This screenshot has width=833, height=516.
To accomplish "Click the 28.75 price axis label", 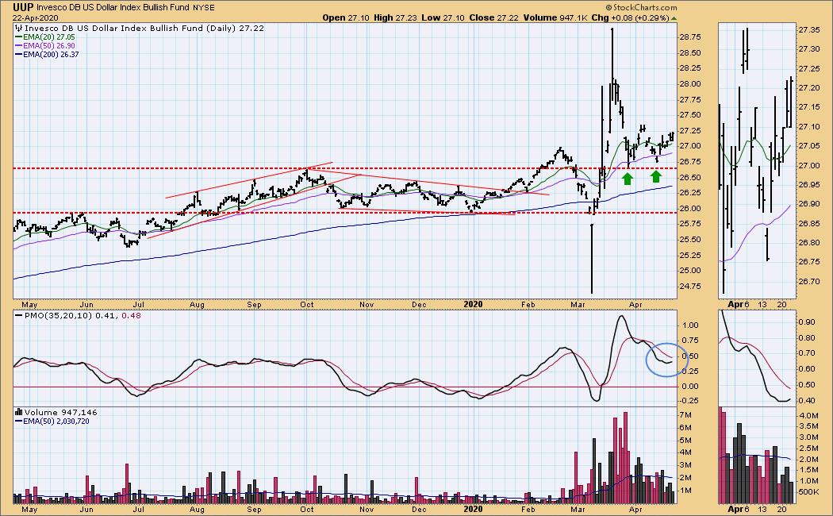I will (689, 37).
